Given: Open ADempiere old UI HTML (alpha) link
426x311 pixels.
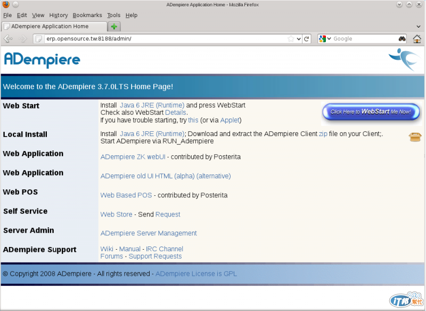Looking at the screenshot, I should 148,176.
